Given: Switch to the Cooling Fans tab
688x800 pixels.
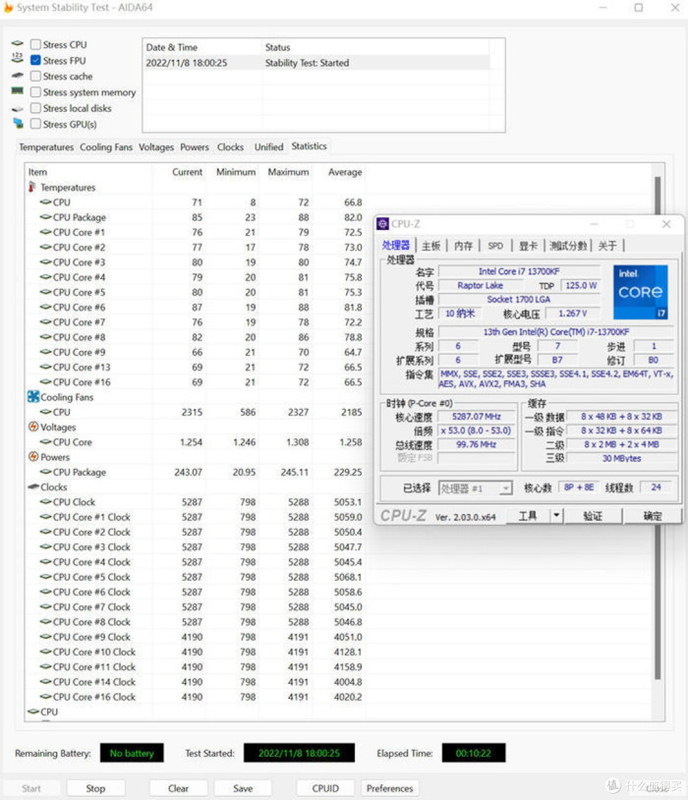Looking at the screenshot, I should (106, 147).
